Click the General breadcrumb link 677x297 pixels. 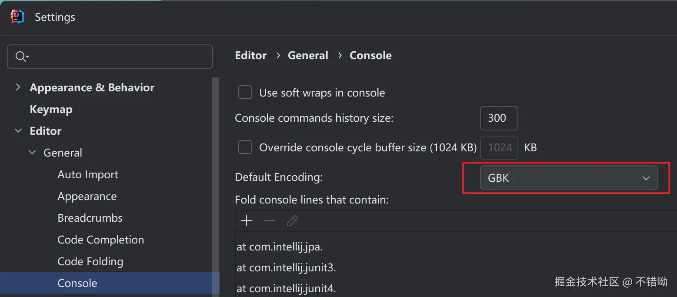308,55
